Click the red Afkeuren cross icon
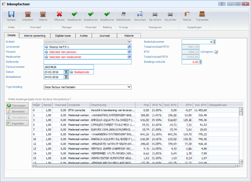Screen dimensions: 251x182 point(59,14)
